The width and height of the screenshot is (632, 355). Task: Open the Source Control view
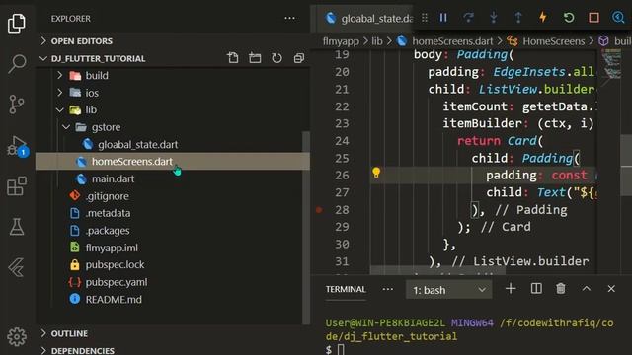click(x=17, y=105)
